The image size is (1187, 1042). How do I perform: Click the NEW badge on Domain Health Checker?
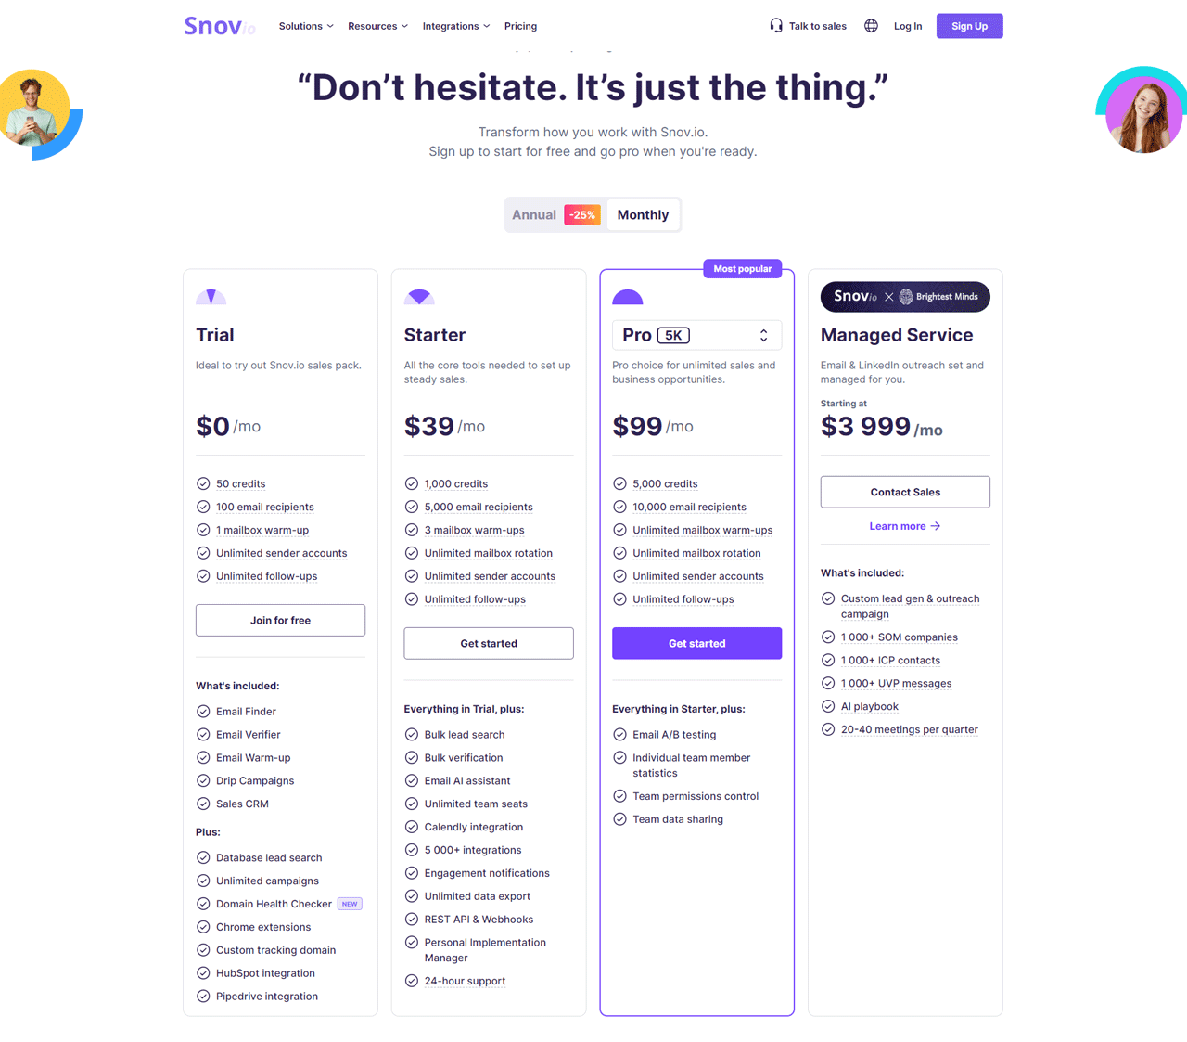(350, 903)
